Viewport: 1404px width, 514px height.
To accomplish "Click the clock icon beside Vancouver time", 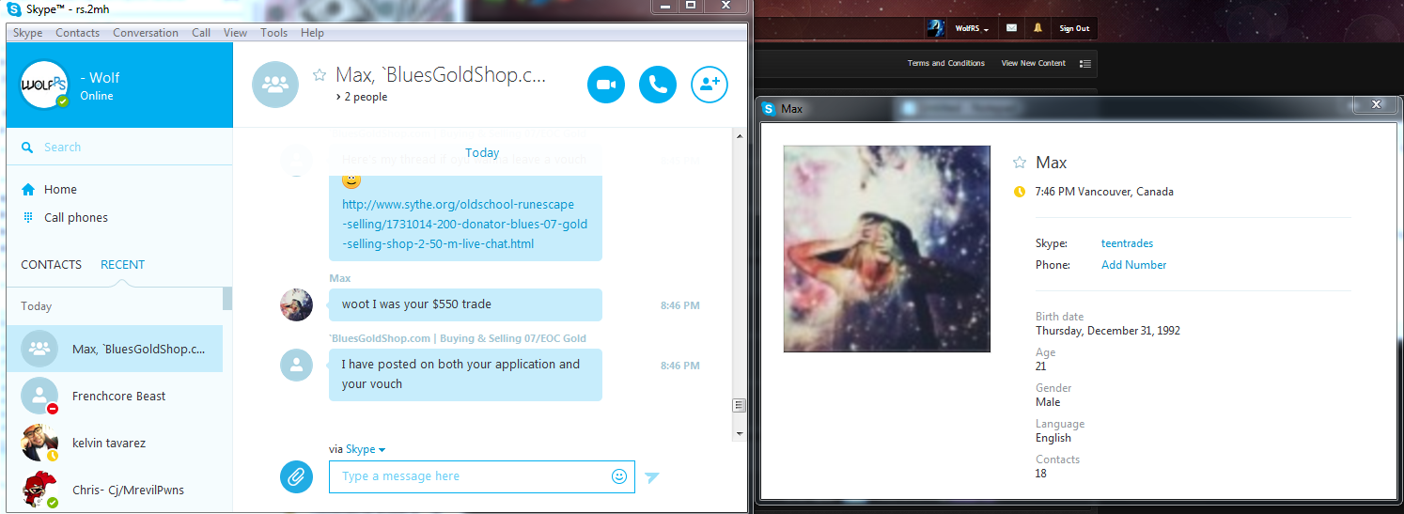I will pos(1020,192).
